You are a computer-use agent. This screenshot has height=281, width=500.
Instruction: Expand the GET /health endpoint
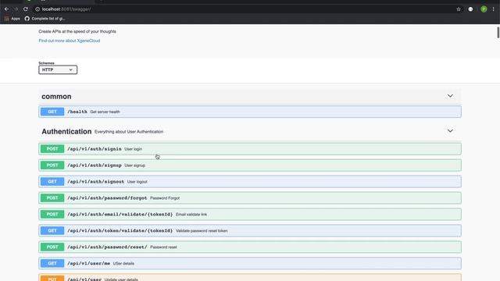pos(250,112)
